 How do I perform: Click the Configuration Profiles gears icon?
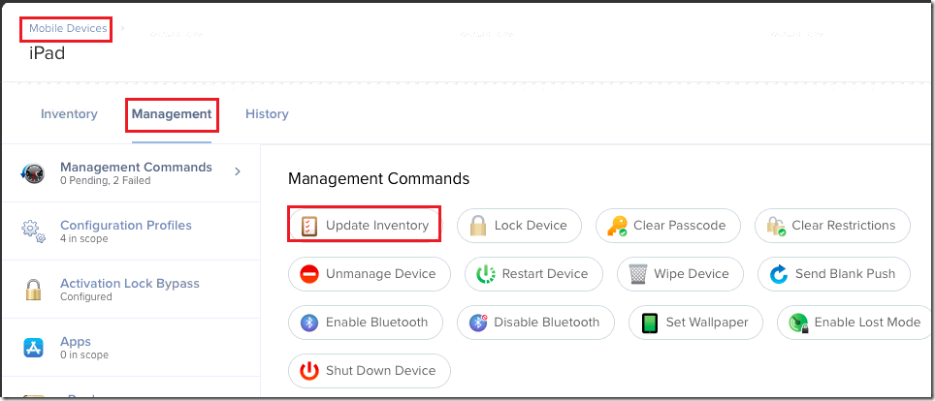33,231
